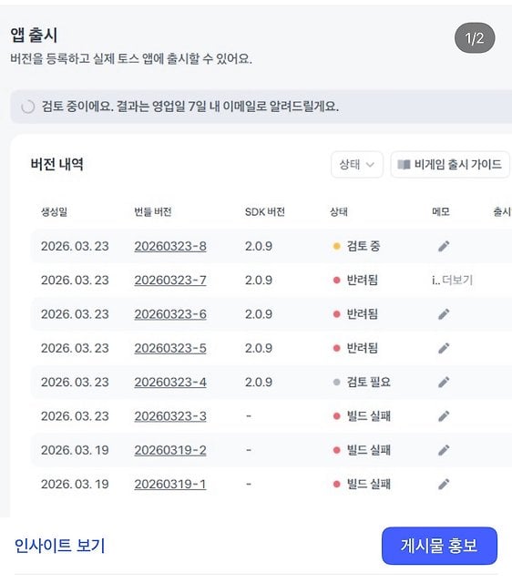512x583 pixels.
Task: Edit memo pencil for bundle 20260319-1
Action: [444, 484]
